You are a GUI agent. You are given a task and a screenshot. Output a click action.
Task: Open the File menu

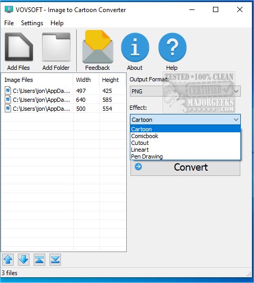click(x=9, y=23)
